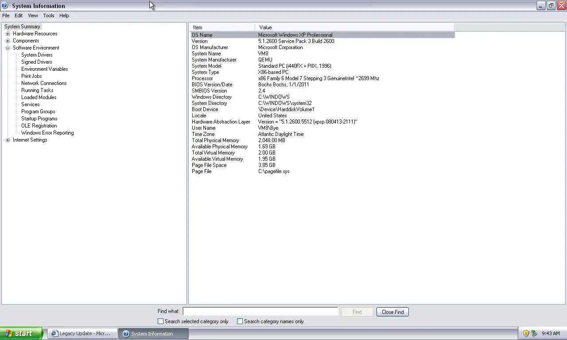Select the Windows Directory row
The height and width of the screenshot is (340, 567).
click(x=322, y=97)
